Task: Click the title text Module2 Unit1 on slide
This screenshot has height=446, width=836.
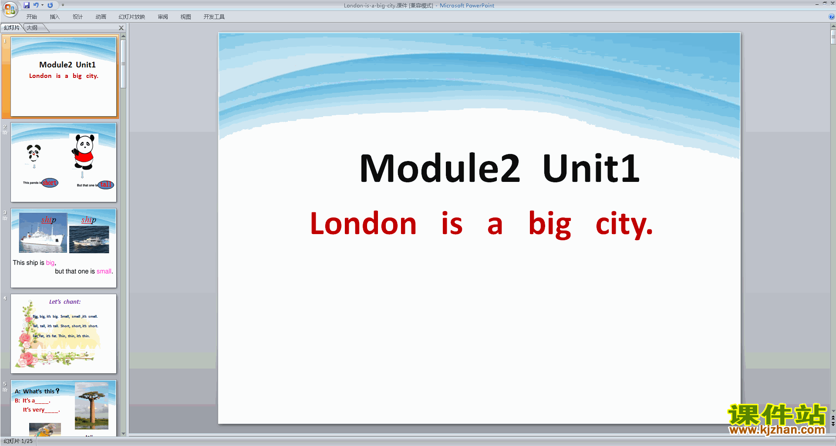Action: pos(499,168)
